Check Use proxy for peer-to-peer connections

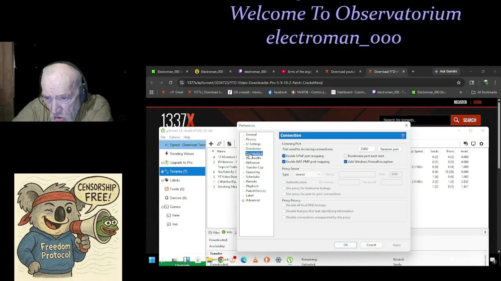coord(284,194)
